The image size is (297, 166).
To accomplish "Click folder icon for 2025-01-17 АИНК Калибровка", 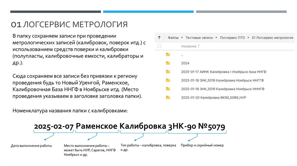I will (x=168, y=72).
